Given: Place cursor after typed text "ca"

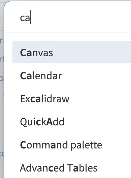Looking at the screenshot, I should (30, 17).
